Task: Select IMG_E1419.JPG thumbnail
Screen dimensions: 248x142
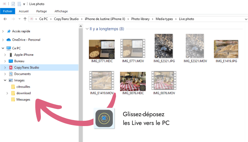Action: pyautogui.click(x=226, y=49)
